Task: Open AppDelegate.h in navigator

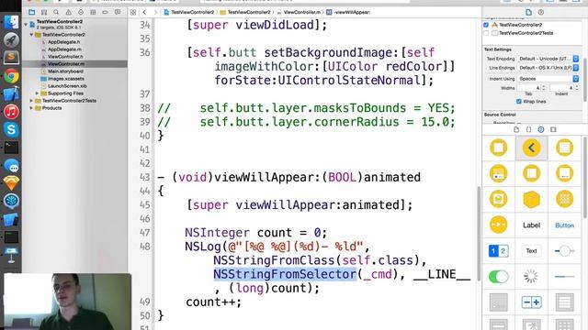Action: [x=63, y=42]
